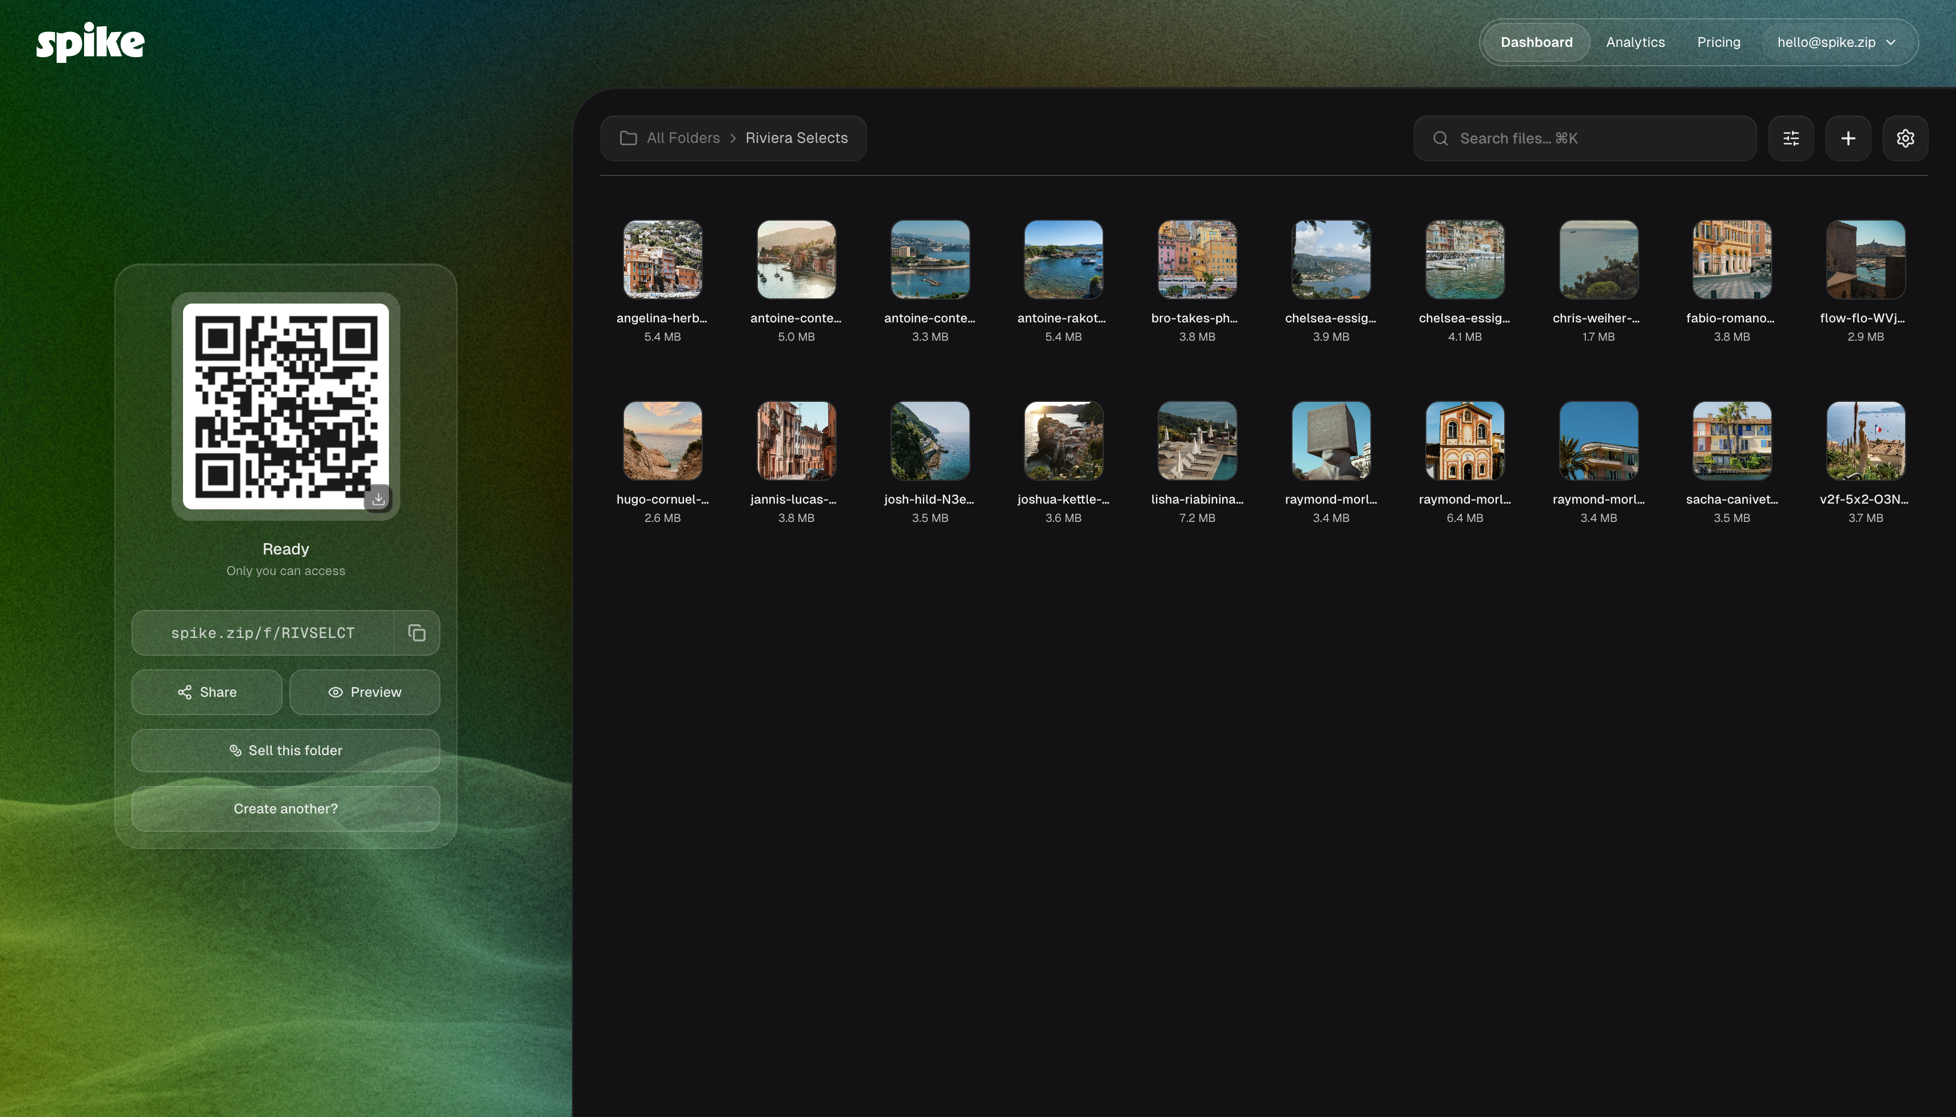Open folder settings gear icon
This screenshot has height=1117, width=1956.
pyautogui.click(x=1905, y=138)
